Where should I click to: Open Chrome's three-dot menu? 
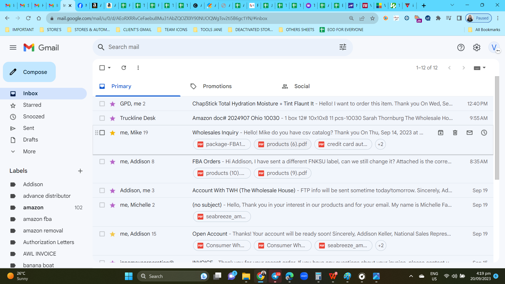(498, 18)
